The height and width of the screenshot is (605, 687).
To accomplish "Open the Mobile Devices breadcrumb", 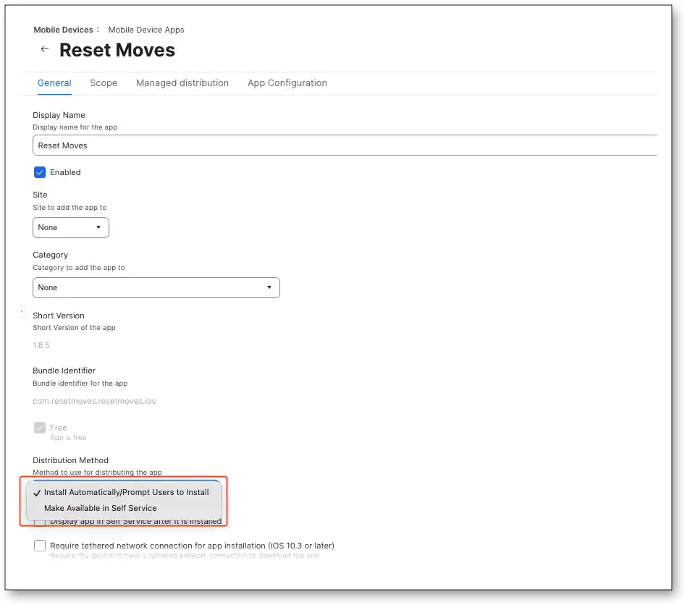I will (63, 30).
